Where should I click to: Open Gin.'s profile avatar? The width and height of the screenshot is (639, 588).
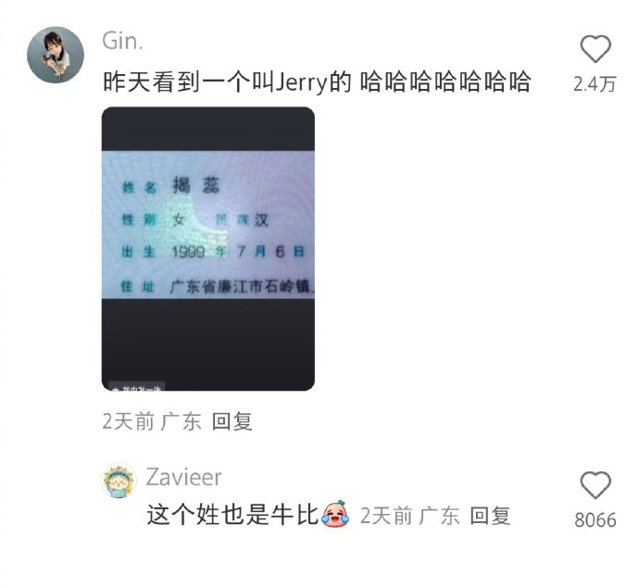(56, 55)
